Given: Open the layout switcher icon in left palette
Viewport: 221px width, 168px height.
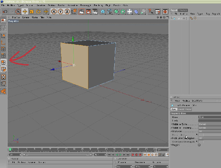Looking at the screenshot, I should point(3,20).
